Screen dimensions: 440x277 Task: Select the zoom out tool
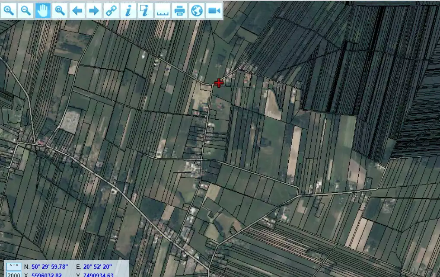[x=26, y=11]
